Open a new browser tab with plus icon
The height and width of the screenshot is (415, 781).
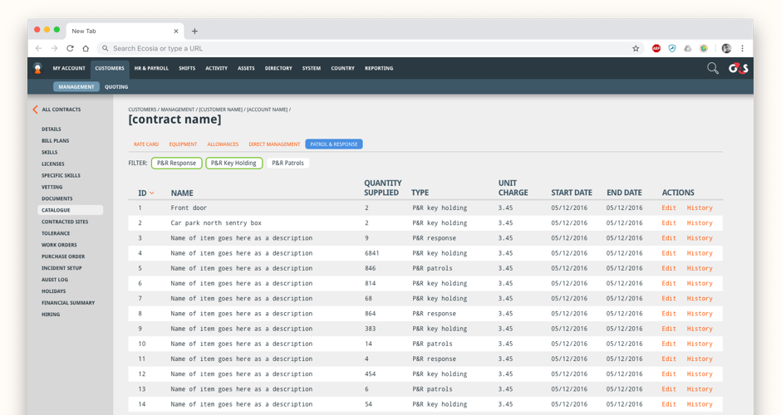tap(194, 32)
